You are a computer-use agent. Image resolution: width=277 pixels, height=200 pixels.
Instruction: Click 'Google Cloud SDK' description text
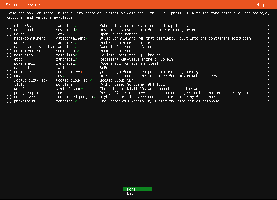(117, 80)
